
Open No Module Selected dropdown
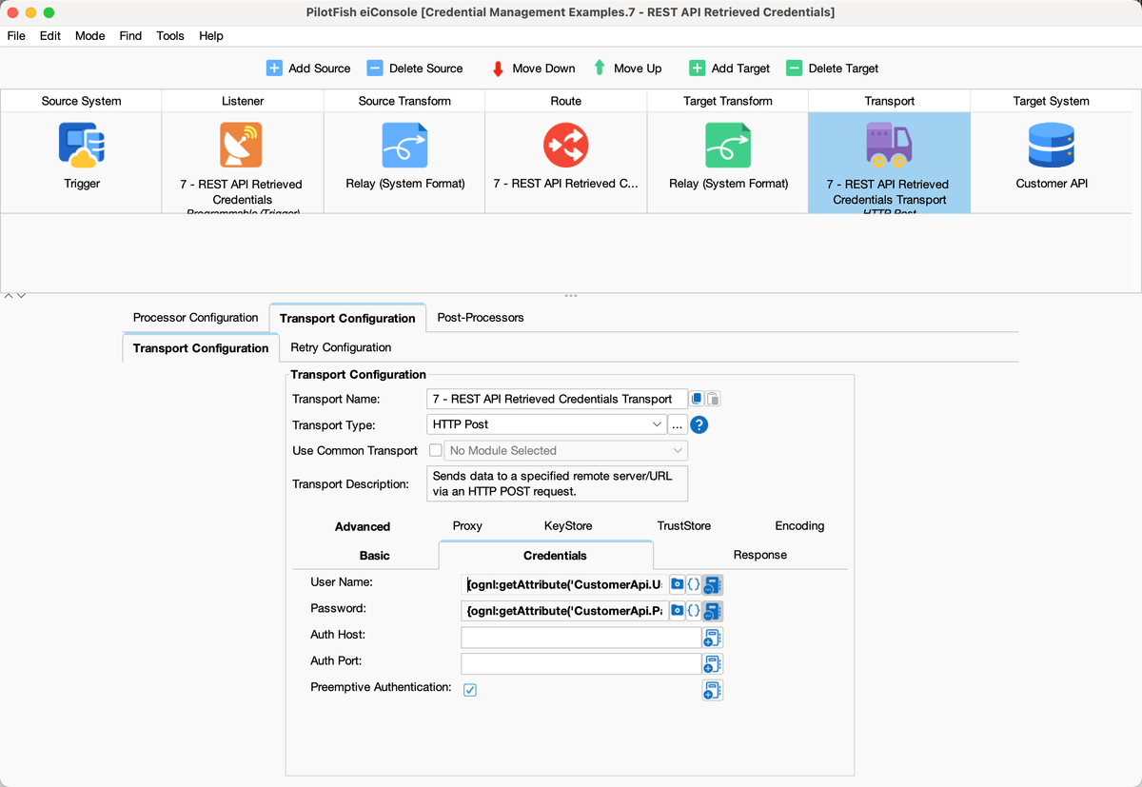coord(565,450)
